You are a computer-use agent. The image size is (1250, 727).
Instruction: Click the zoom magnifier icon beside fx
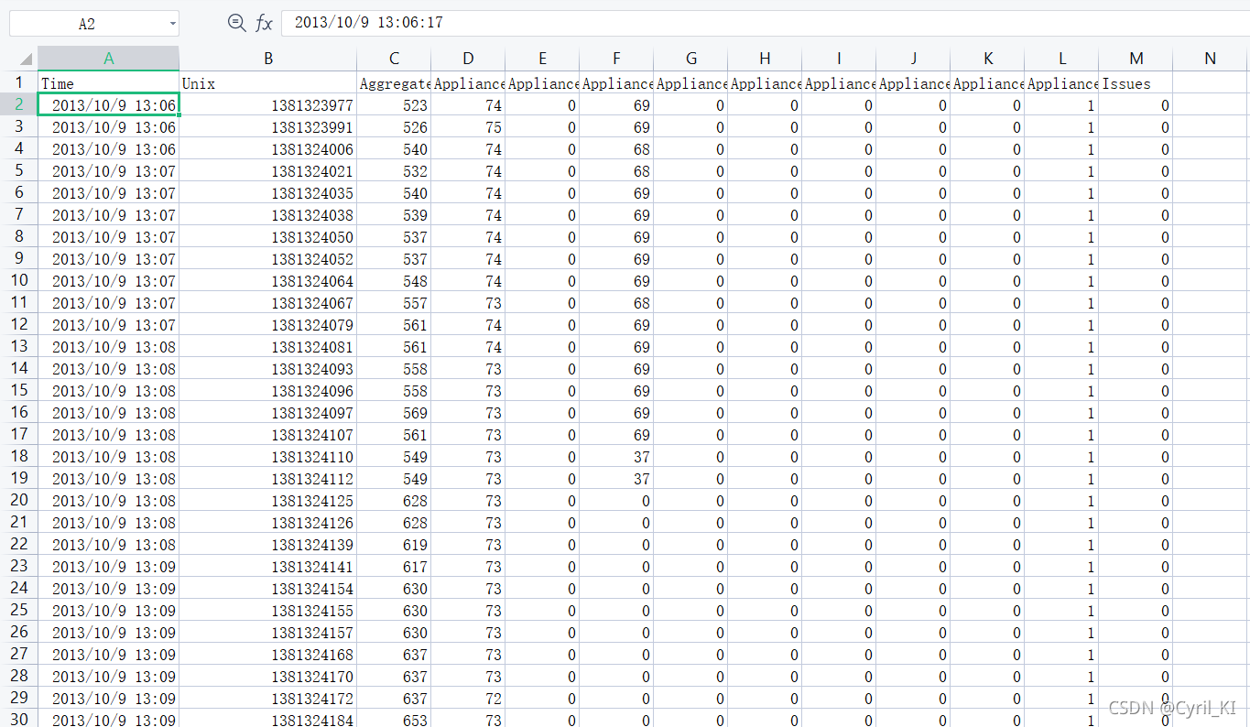[236, 23]
